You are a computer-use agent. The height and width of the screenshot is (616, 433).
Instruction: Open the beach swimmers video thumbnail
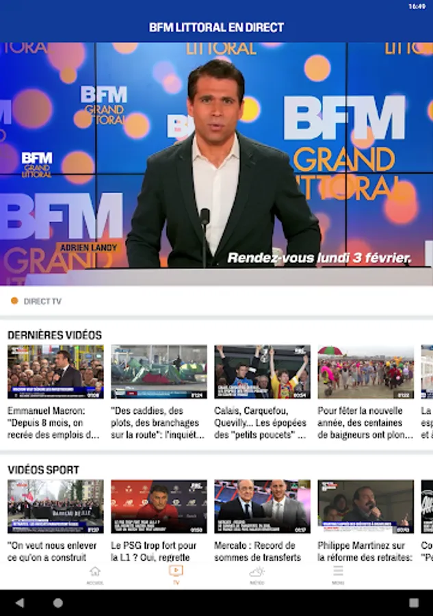tap(365, 372)
